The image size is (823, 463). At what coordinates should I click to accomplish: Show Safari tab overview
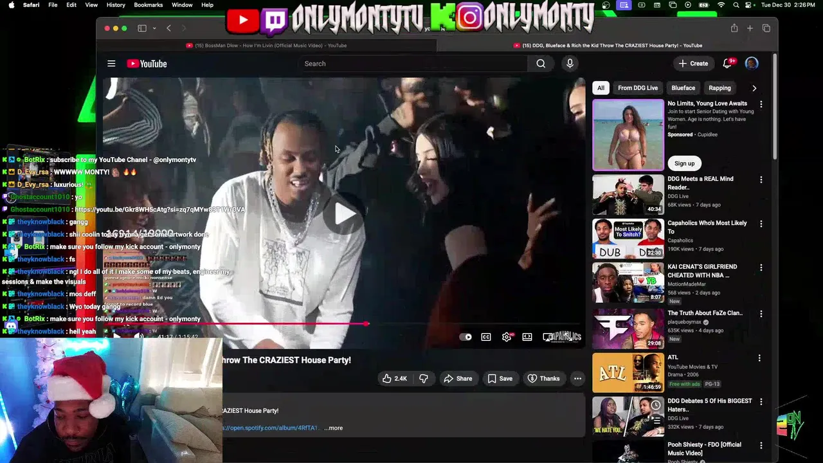[x=766, y=28]
